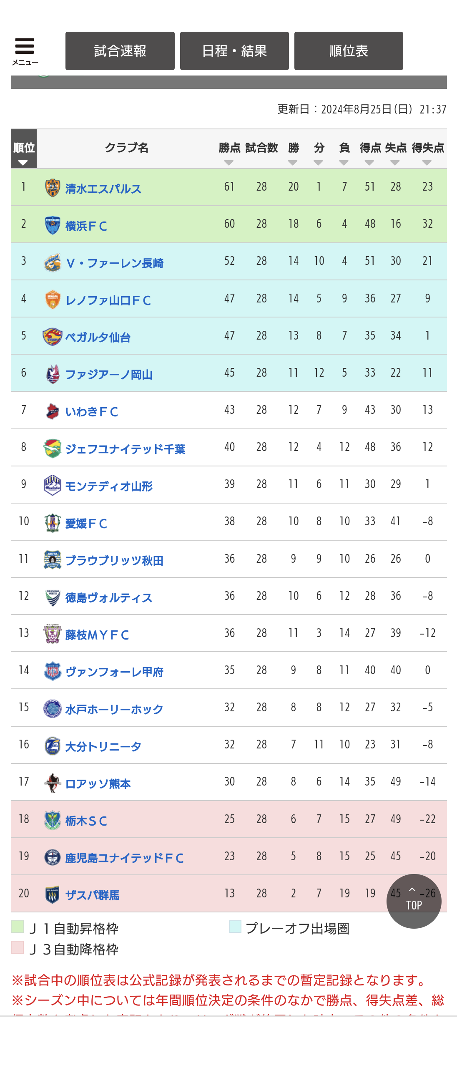
Task: Click the ジェフユナイテッド千葉 club crest
Action: [x=53, y=448]
